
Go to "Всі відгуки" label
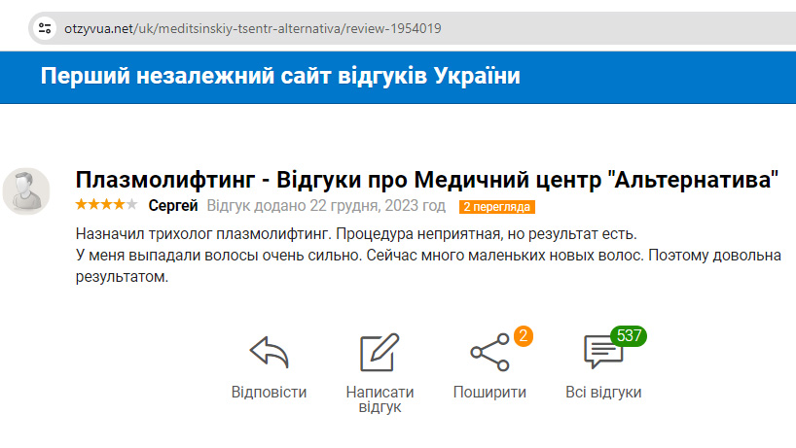[603, 393]
